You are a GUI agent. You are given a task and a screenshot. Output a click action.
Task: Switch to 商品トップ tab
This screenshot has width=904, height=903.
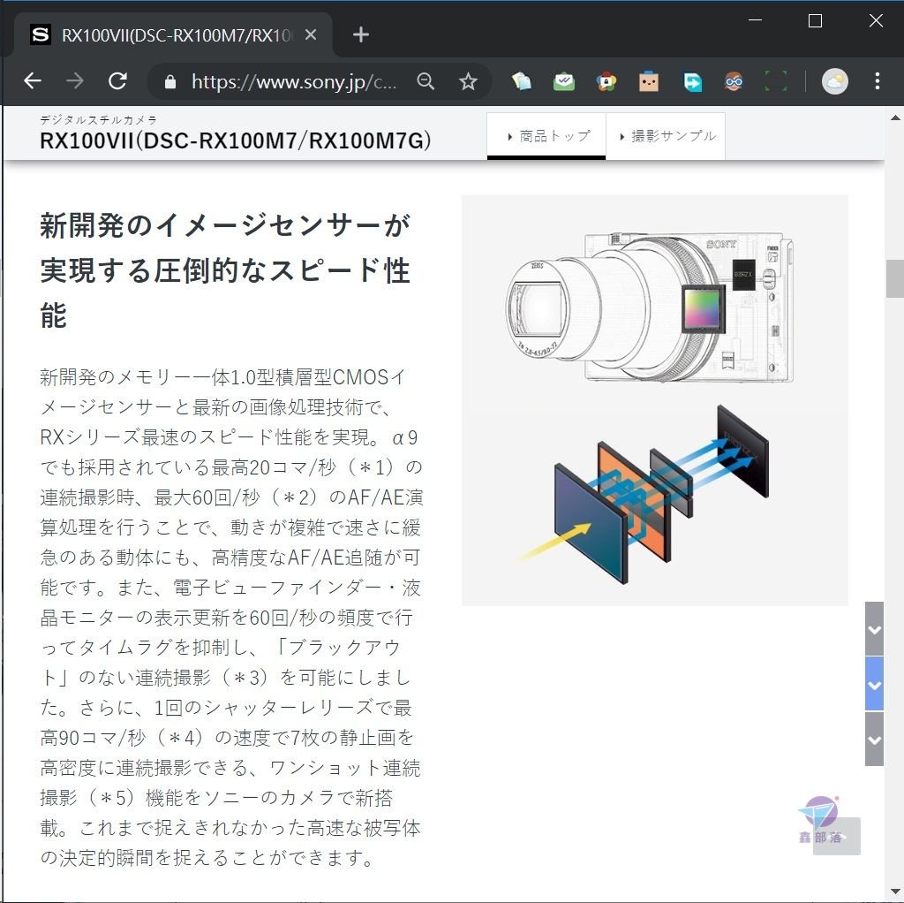tap(546, 136)
